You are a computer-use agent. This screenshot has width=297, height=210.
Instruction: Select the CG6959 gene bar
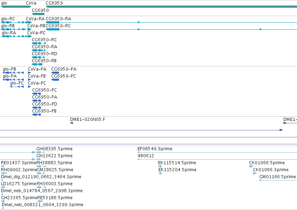[x=171, y=7]
